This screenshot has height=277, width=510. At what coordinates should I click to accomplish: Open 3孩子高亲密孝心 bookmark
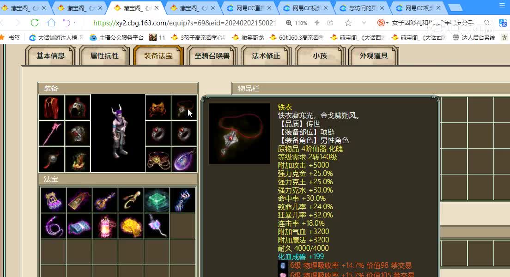(x=198, y=38)
